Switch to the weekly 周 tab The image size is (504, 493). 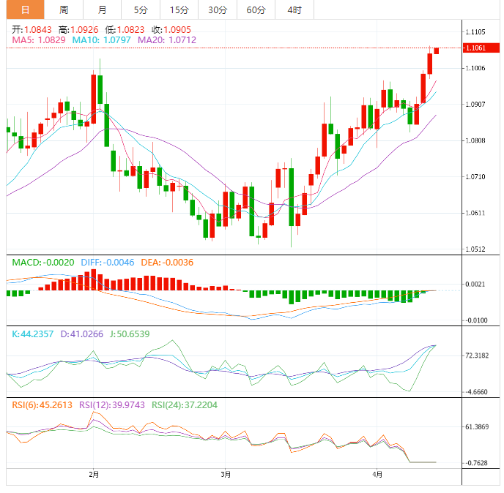tap(64, 10)
